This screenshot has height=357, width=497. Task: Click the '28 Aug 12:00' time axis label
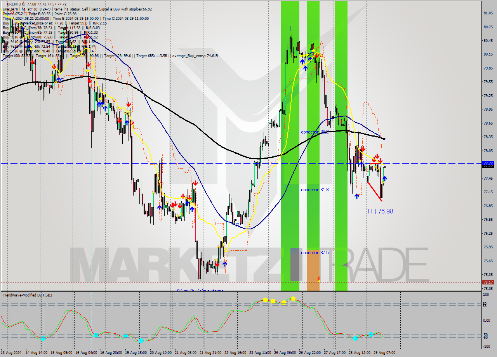pyautogui.click(x=360, y=353)
